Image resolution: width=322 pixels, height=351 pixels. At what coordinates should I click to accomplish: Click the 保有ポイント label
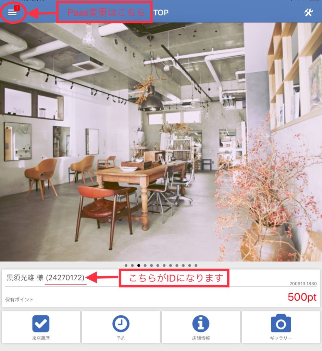coord(20,300)
